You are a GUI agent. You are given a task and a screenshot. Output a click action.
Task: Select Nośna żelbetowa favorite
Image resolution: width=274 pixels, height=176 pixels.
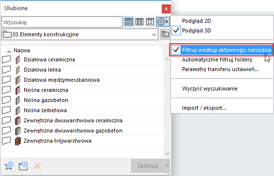82,110
